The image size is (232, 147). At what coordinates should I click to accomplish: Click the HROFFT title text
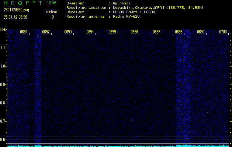[x=23, y=3]
